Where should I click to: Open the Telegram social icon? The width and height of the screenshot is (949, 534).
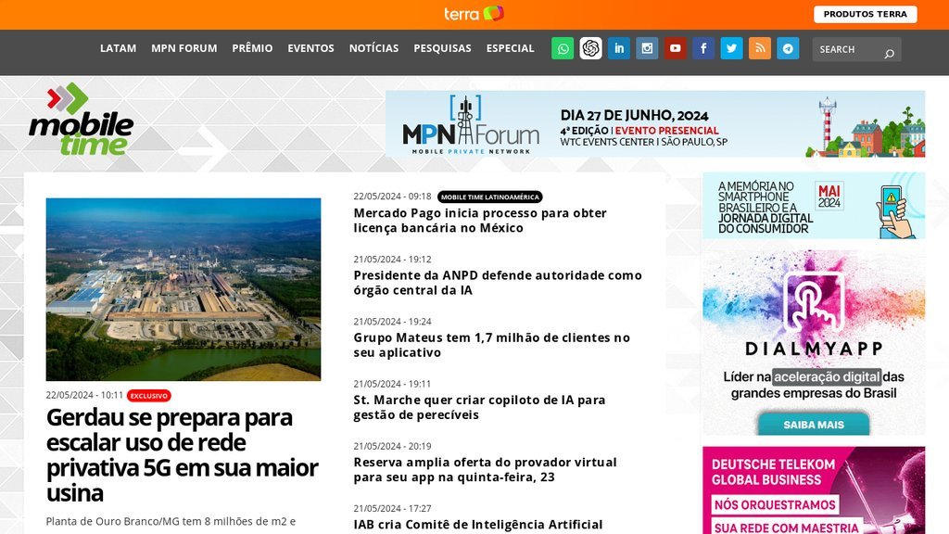[788, 48]
